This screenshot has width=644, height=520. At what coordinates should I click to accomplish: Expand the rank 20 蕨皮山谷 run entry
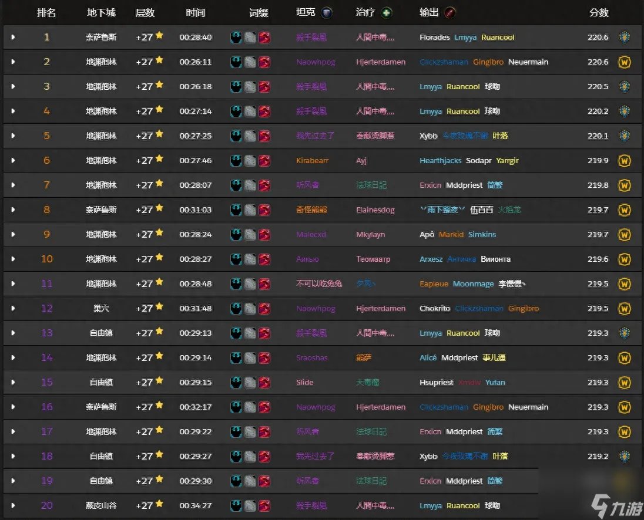(13, 505)
